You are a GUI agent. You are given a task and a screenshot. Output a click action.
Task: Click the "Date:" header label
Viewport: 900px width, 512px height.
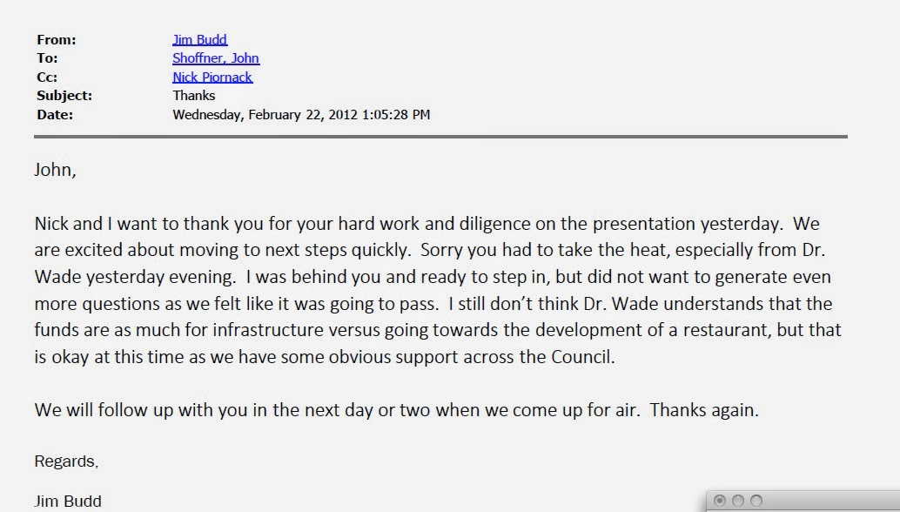[55, 114]
